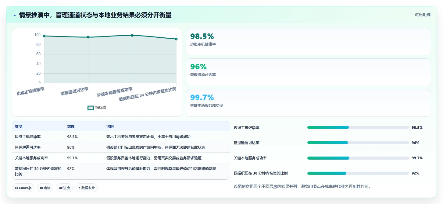Click the footnote starting 该图刻意把四个不同层级
443x204 pixels.
[302, 186]
